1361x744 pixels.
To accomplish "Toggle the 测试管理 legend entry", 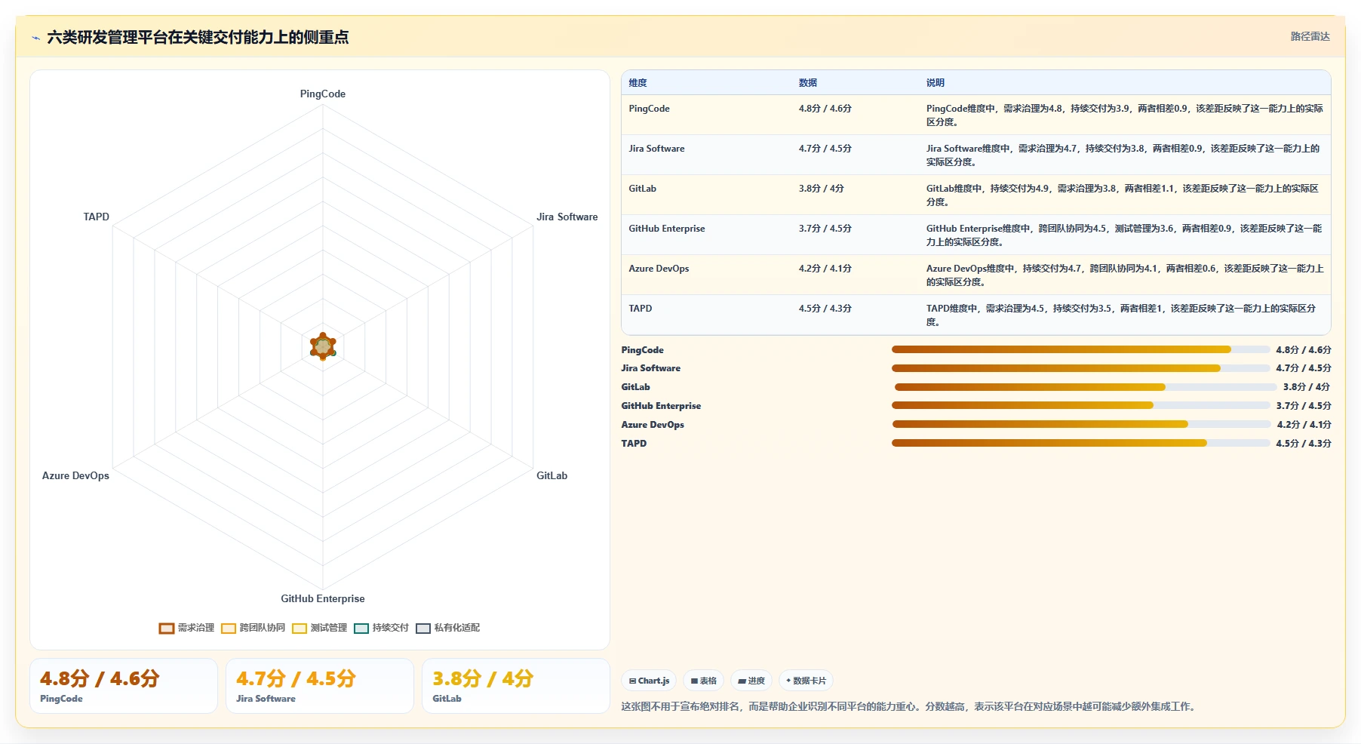I will (x=319, y=628).
